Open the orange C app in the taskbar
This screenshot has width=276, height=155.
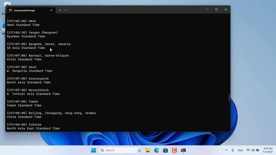(x=174, y=150)
